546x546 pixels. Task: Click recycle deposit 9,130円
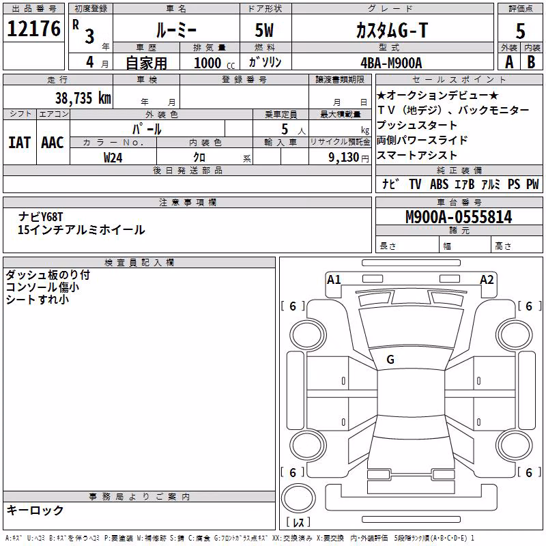[349, 158]
